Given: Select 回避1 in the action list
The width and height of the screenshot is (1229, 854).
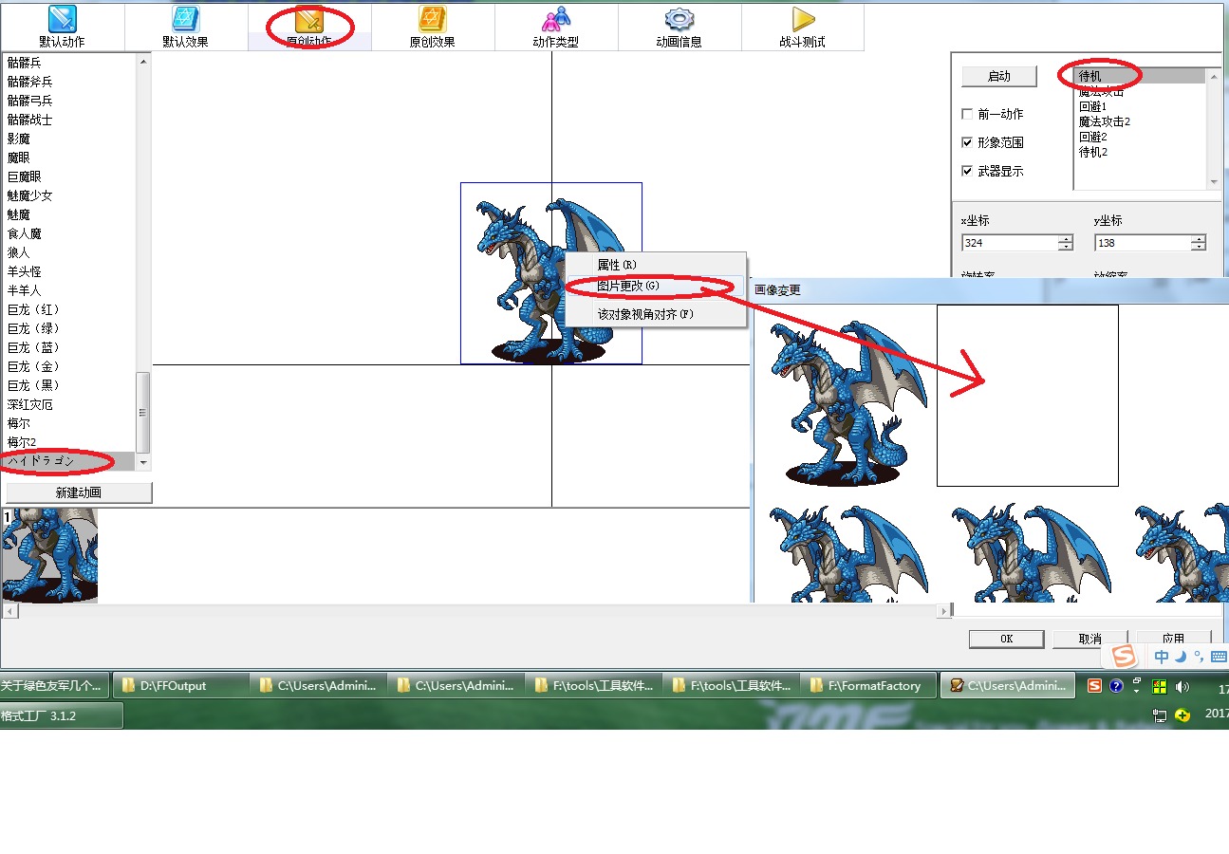Looking at the screenshot, I should [x=1140, y=107].
